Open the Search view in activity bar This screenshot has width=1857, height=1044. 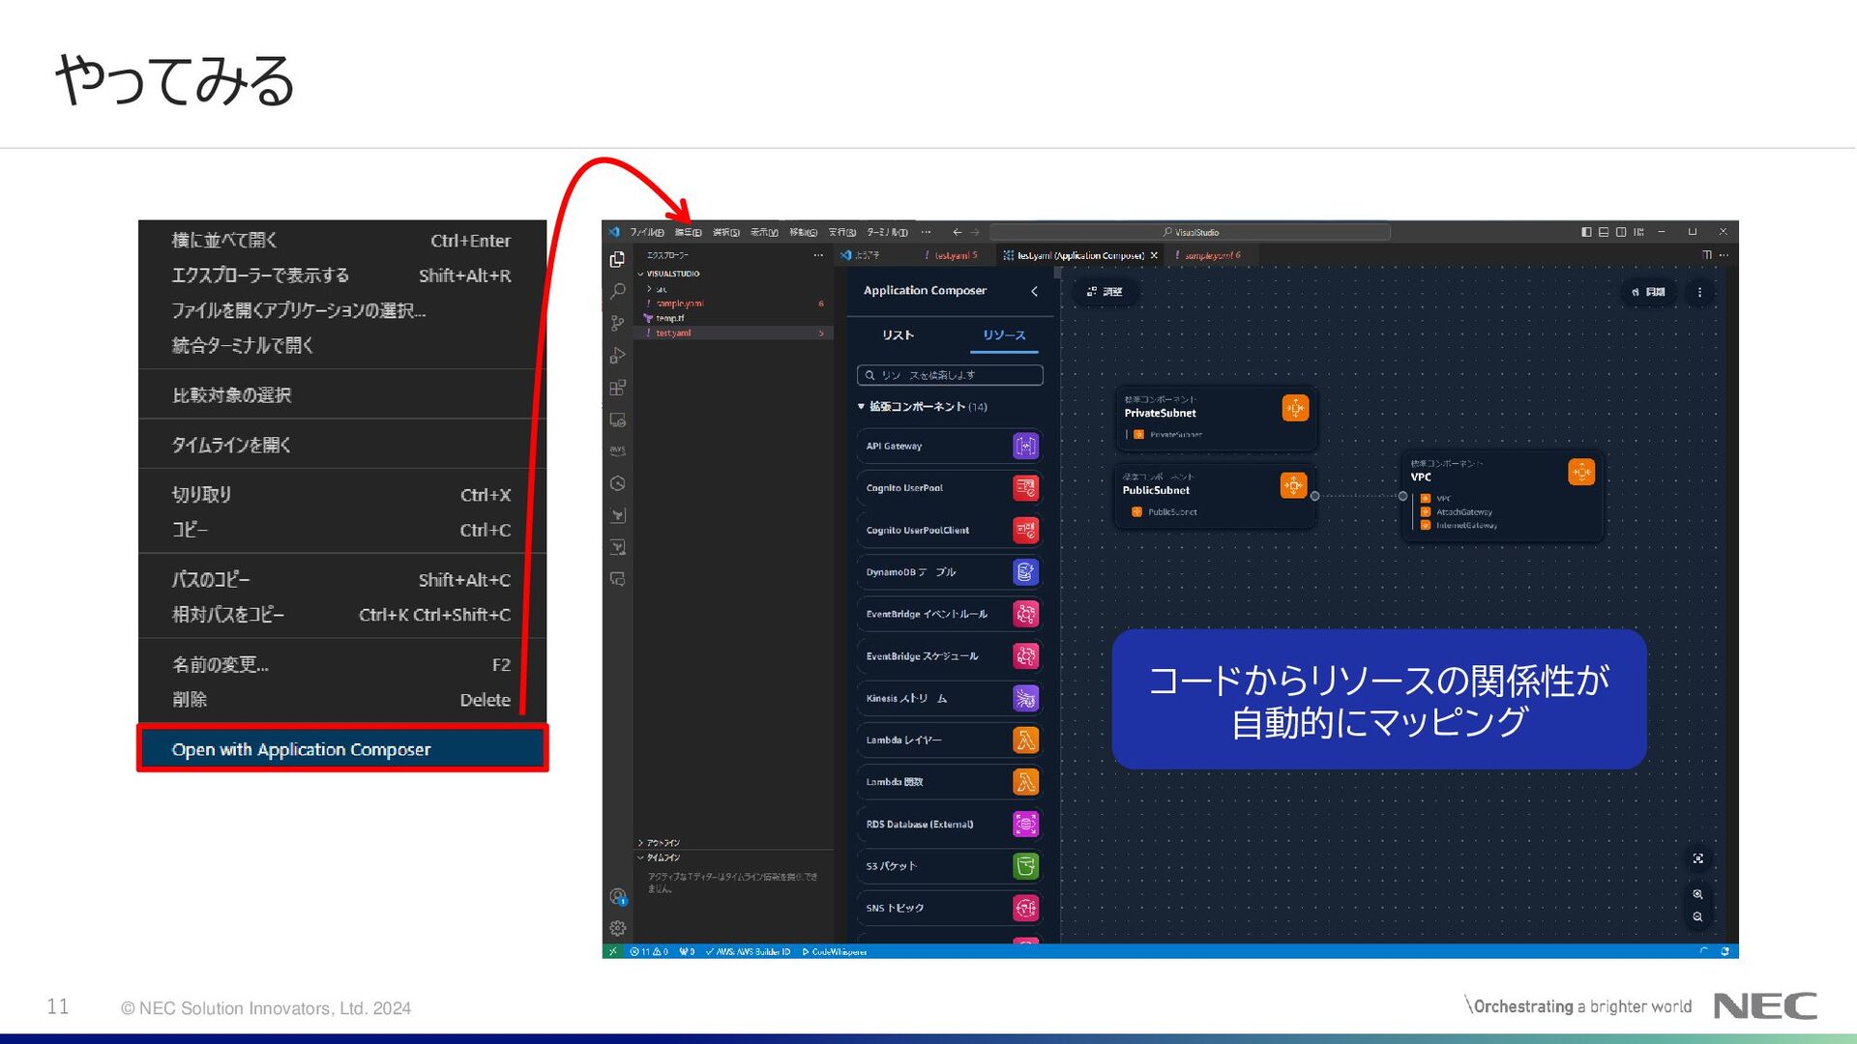click(x=617, y=291)
